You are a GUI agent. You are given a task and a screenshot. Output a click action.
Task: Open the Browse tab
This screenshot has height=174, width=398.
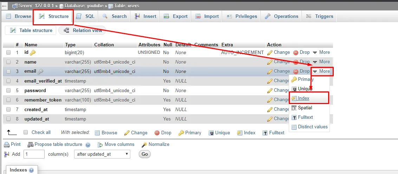pyautogui.click(x=19, y=16)
